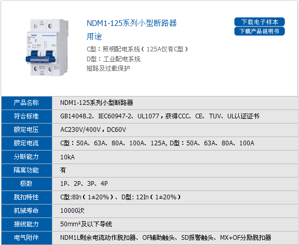Click the 下载电子样本 download button
This screenshot has width=299, height=245.
260,22
